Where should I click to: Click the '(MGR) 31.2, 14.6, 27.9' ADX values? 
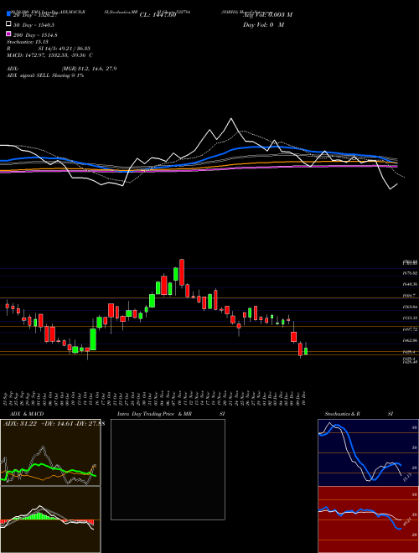click(x=89, y=69)
